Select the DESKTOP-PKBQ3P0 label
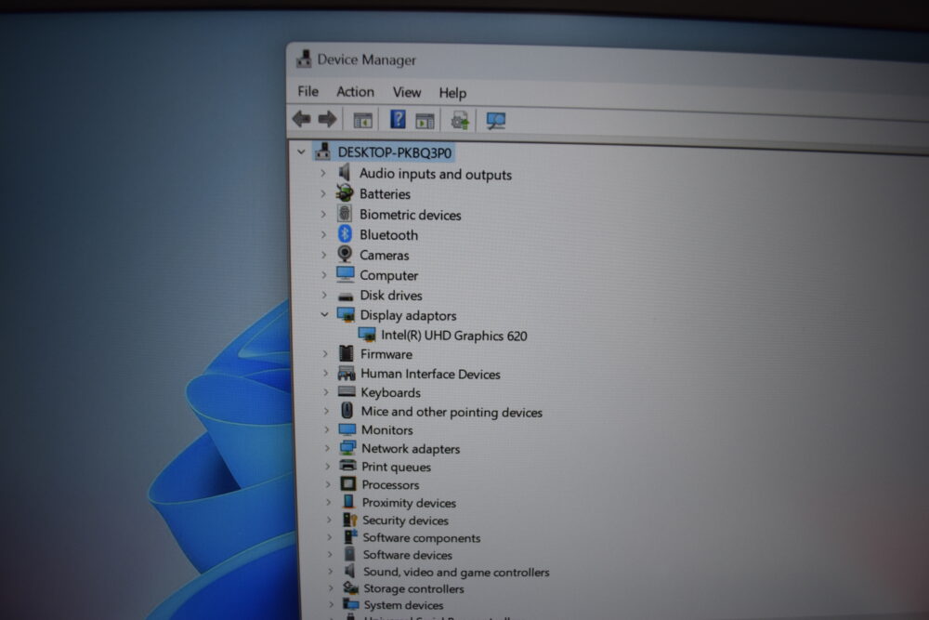929x620 pixels. (x=395, y=152)
